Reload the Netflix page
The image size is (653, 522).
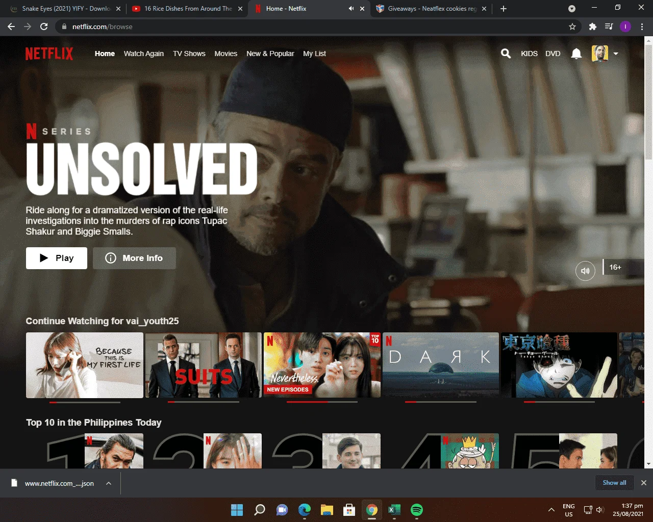tap(44, 27)
